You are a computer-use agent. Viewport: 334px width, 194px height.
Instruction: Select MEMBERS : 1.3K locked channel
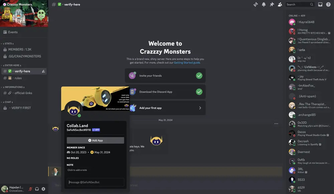pyautogui.click(x=24, y=49)
